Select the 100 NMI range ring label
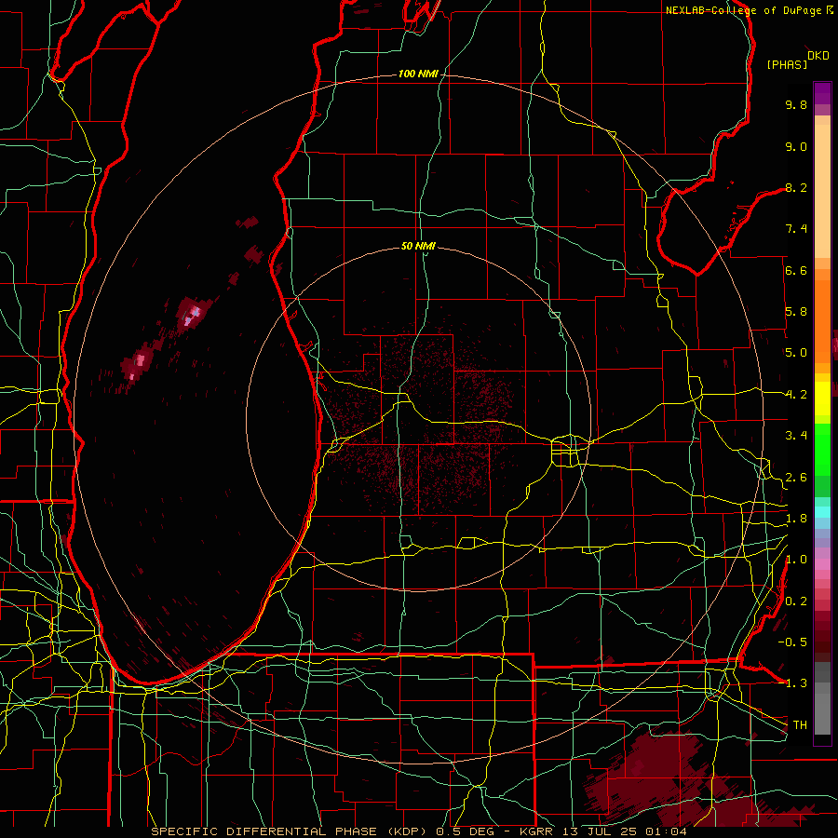 [418, 74]
